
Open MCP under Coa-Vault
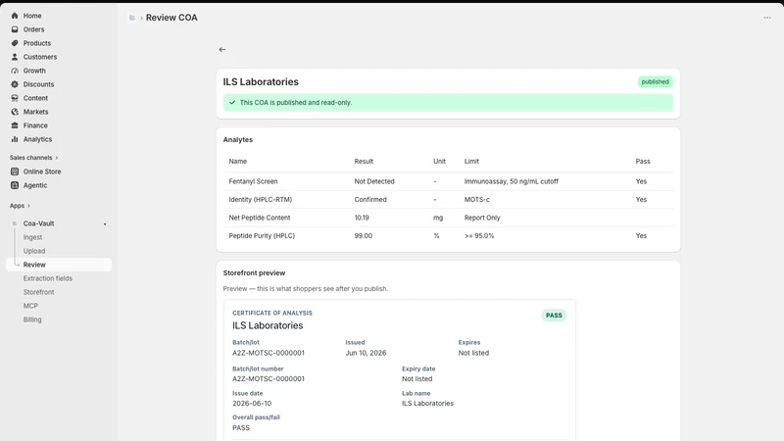point(30,306)
